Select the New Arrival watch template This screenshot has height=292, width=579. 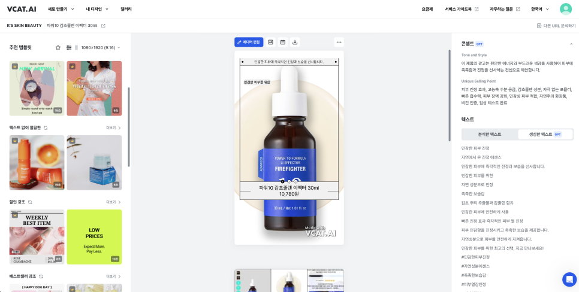point(37,89)
